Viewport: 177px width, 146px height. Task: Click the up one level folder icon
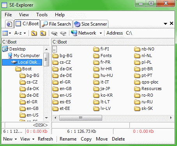click(x=43, y=33)
